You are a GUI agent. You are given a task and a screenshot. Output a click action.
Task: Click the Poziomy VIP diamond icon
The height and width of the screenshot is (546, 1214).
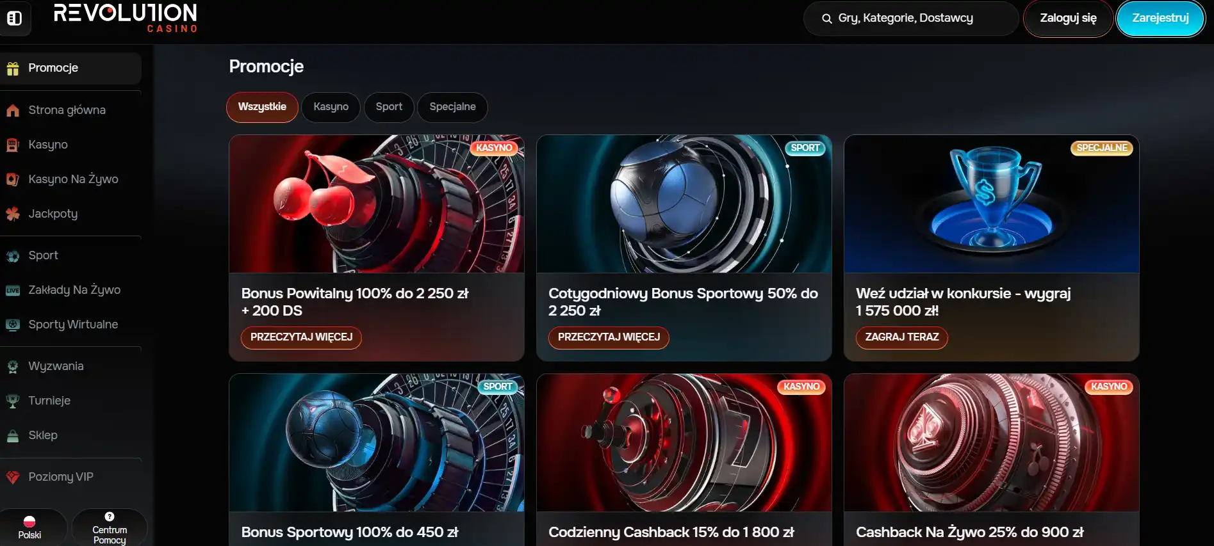(x=13, y=478)
